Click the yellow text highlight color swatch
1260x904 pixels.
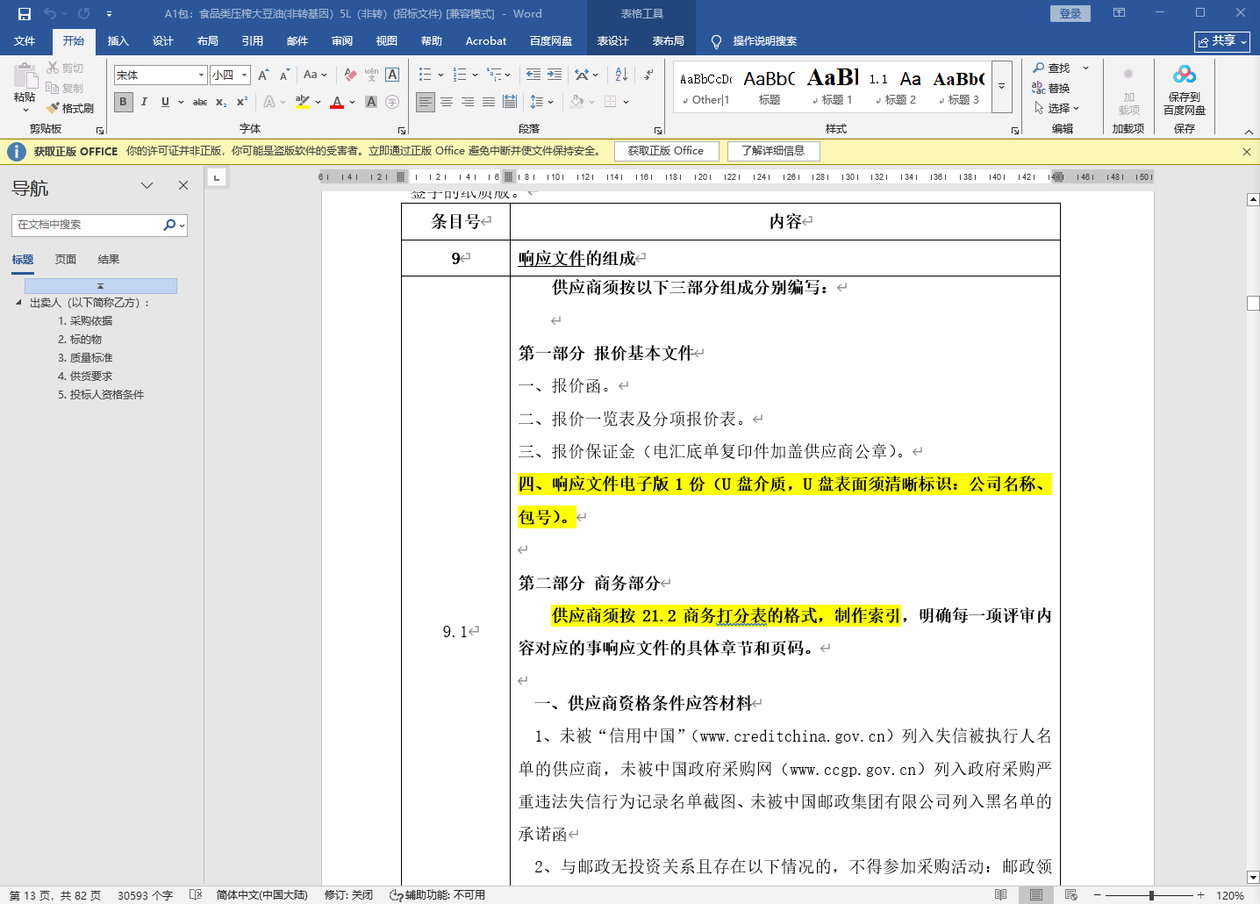303,102
